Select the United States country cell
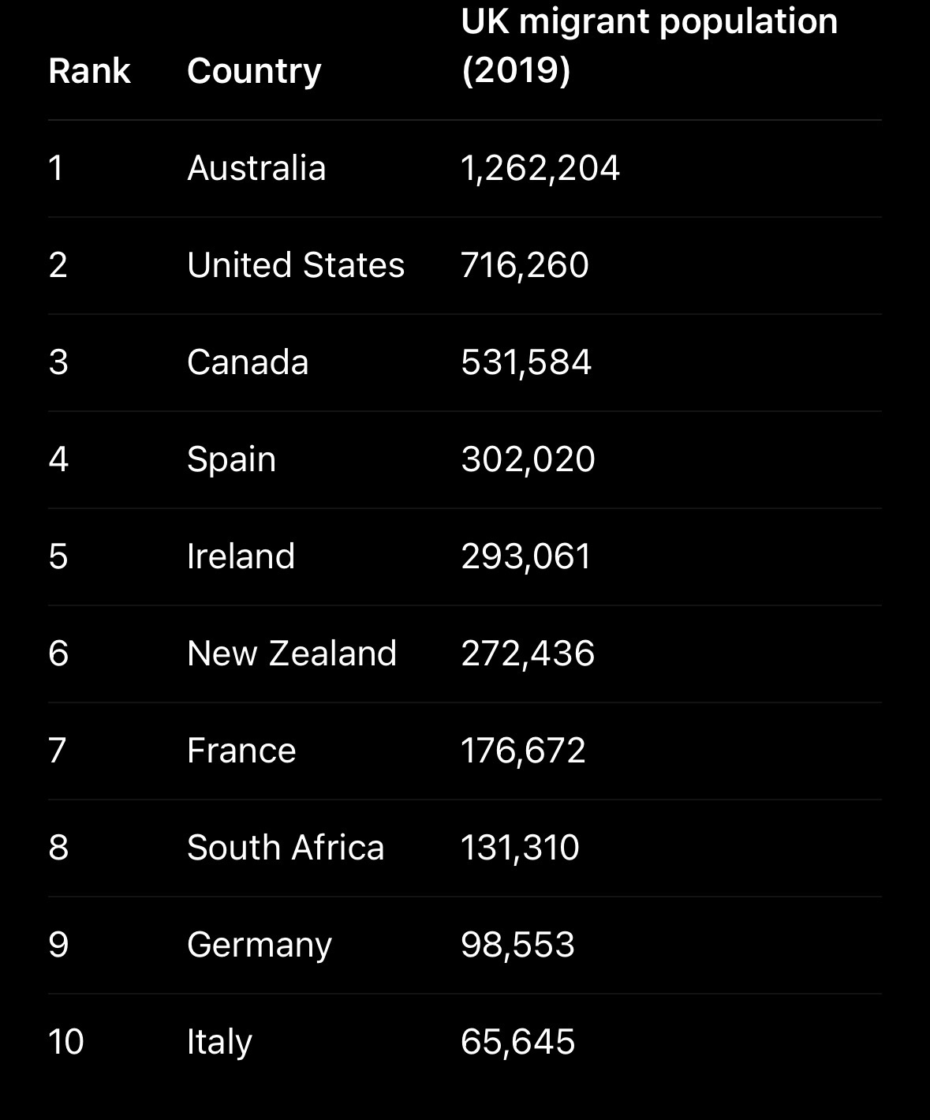Image resolution: width=930 pixels, height=1120 pixels. pyautogui.click(x=296, y=265)
